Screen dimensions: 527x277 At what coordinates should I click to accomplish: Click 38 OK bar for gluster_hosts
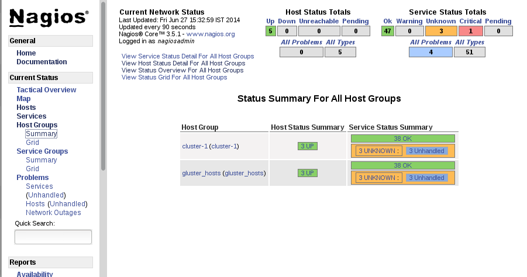click(x=402, y=165)
